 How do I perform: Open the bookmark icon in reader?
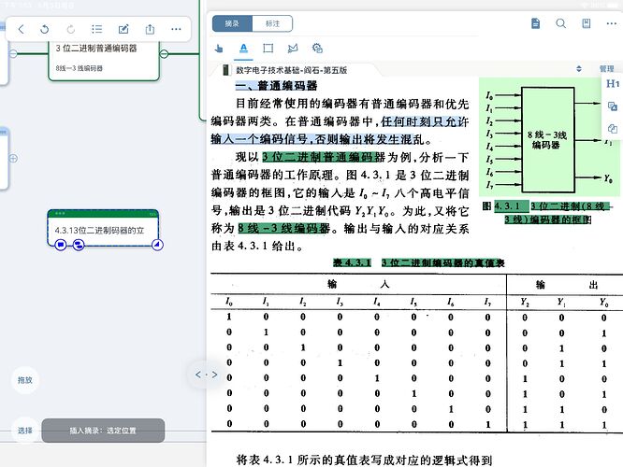[586, 23]
